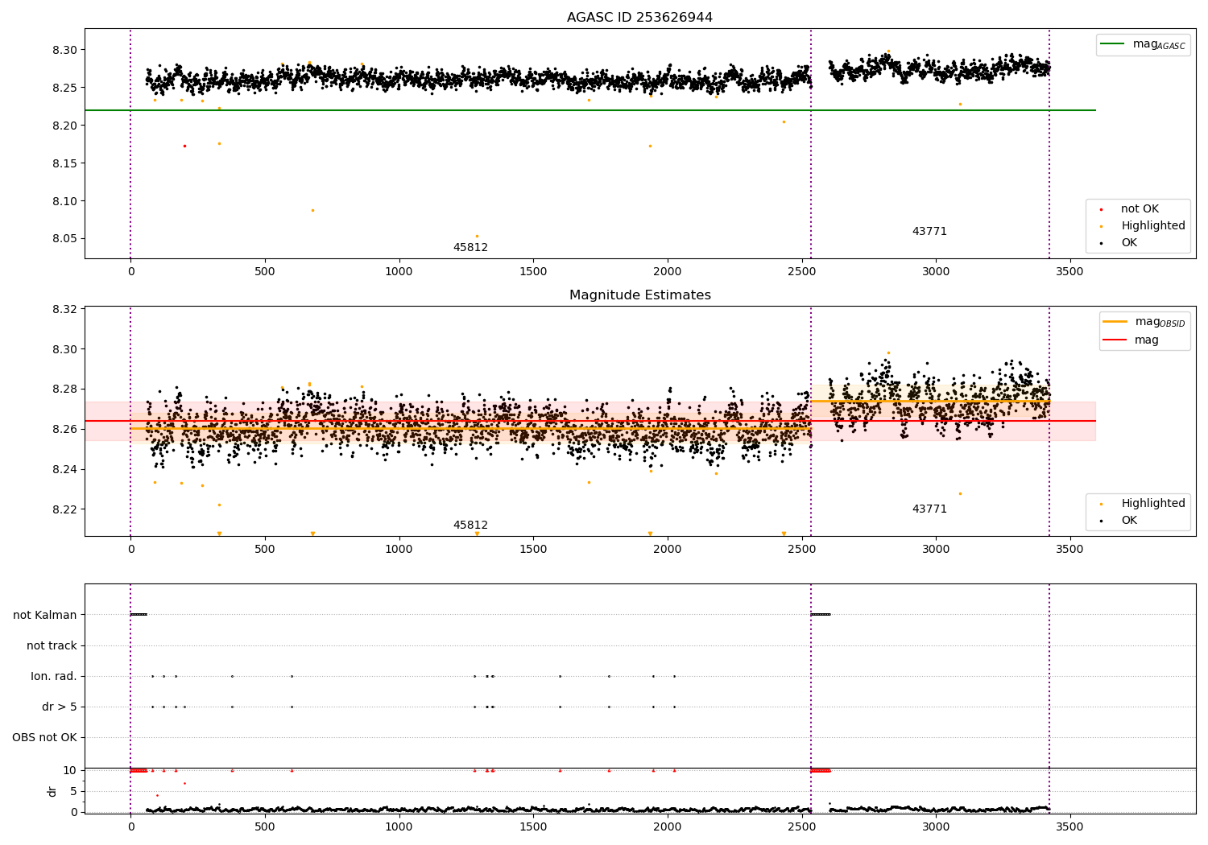
Task: Click the 5 tick on the dr axis
Action: (x=73, y=791)
